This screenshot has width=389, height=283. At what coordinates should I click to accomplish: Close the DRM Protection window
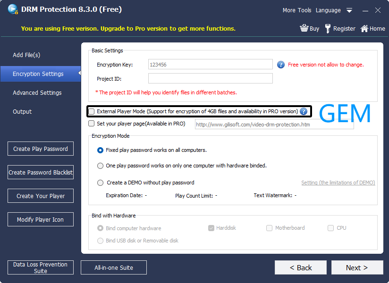378,10
